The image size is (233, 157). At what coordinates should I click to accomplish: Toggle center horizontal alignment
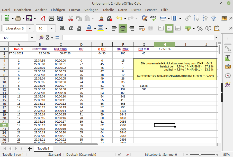tap(123, 28)
